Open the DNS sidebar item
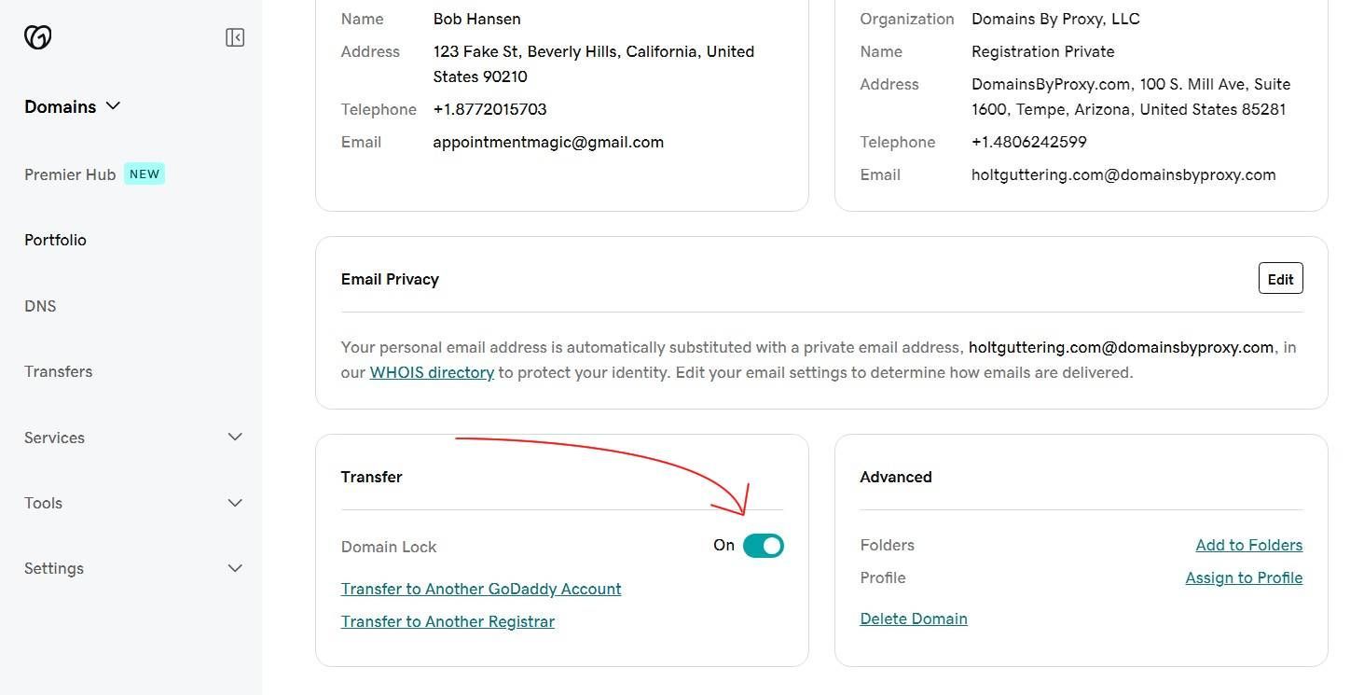The width and height of the screenshot is (1364, 695). click(x=40, y=306)
